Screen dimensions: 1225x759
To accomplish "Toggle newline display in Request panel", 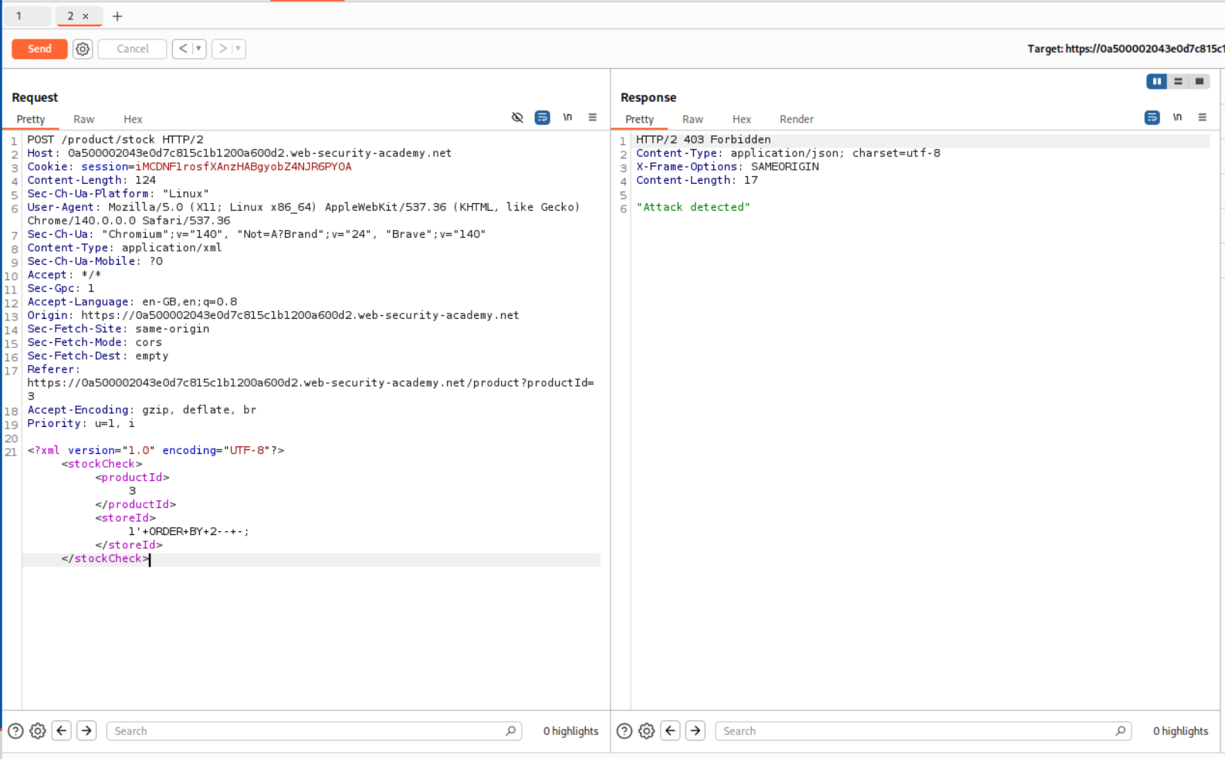I will pyautogui.click(x=567, y=117).
